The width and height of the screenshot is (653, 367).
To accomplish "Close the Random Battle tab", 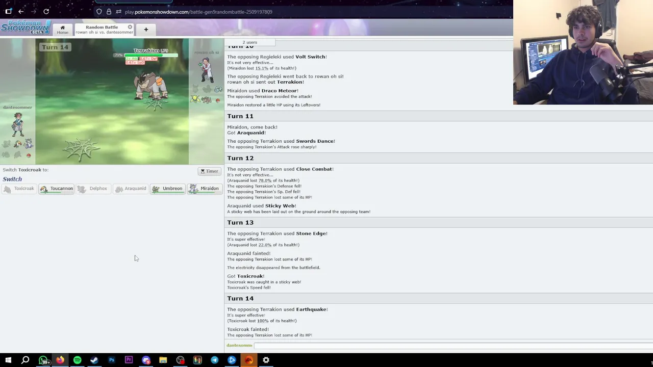I will tap(130, 27).
